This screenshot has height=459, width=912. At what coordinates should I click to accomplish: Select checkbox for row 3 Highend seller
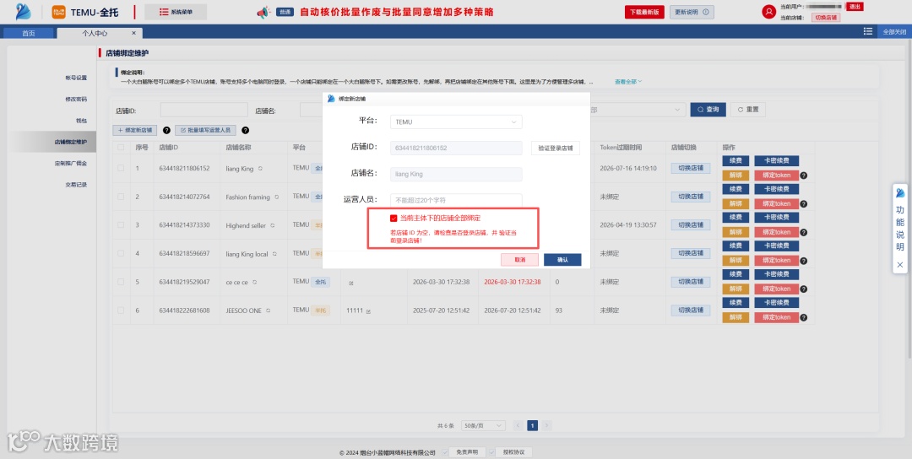point(121,224)
